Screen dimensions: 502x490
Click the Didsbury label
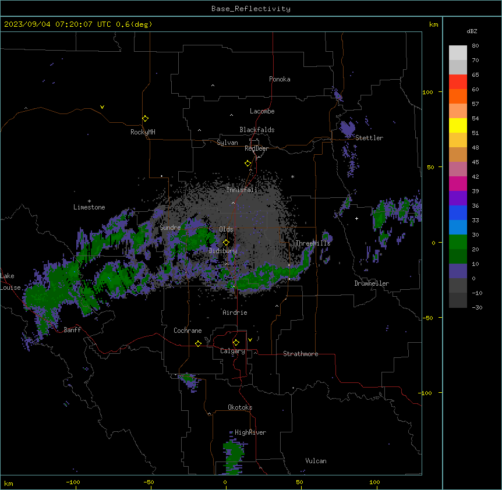(x=223, y=251)
